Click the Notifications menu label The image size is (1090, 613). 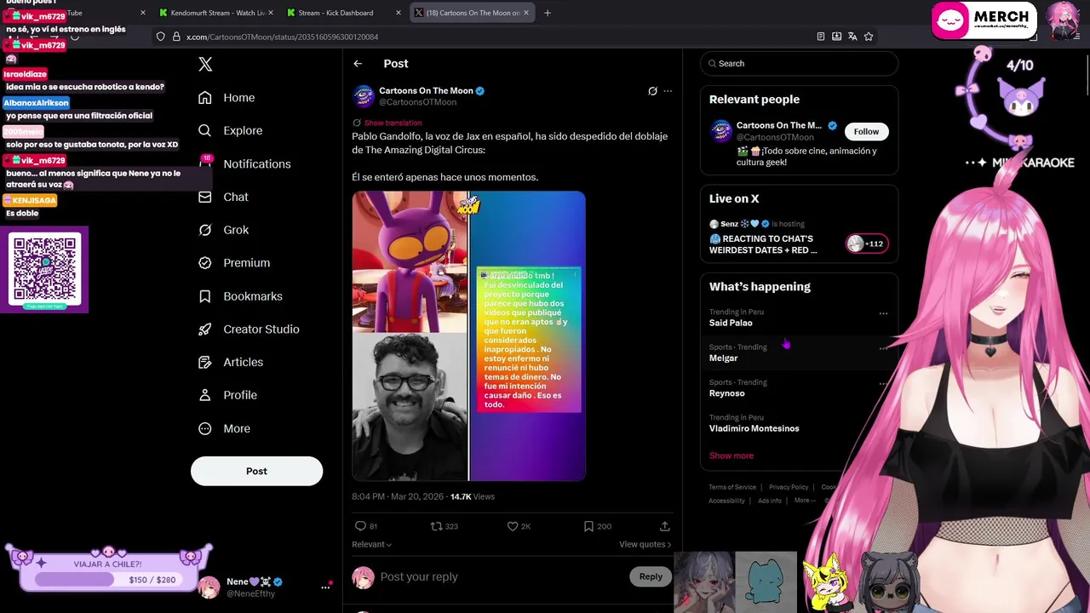tap(257, 163)
